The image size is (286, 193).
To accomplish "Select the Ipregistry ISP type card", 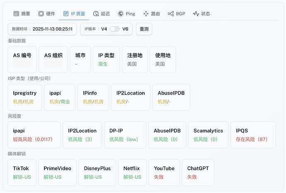I will [25, 97].
